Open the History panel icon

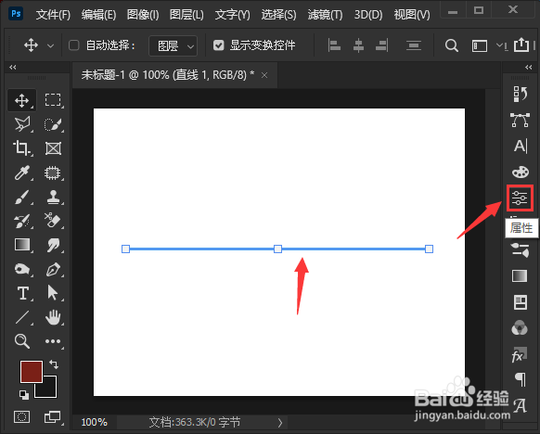coord(520,94)
